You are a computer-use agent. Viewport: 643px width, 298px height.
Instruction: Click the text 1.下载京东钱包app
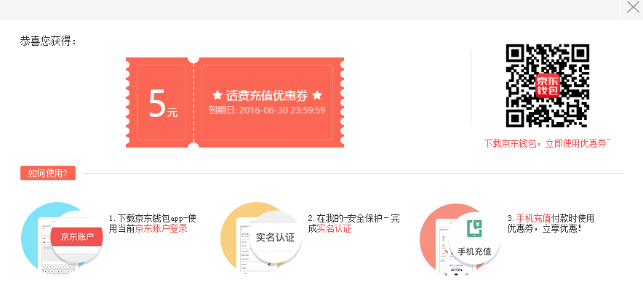pyautogui.click(x=148, y=219)
